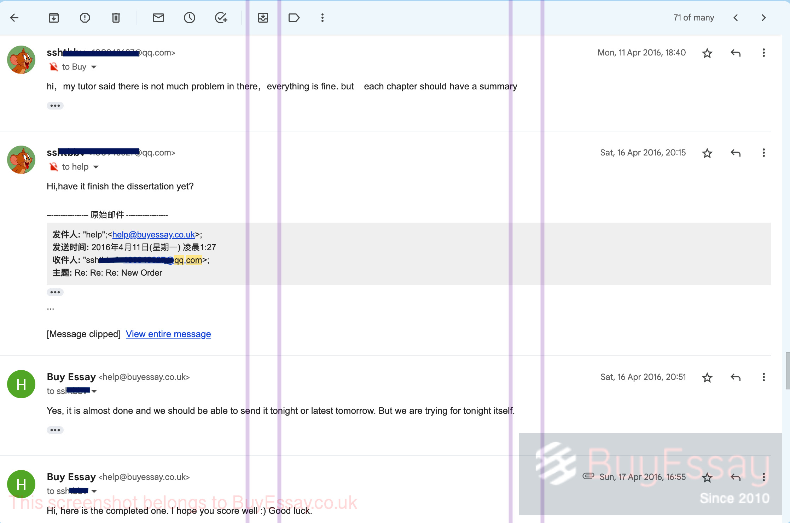
Task: Expand recipient details on 17 Apr Buy Essay message
Action: click(94, 492)
